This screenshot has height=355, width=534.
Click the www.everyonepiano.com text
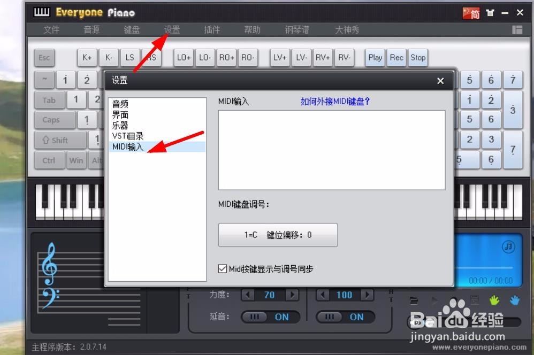[x=479, y=348]
